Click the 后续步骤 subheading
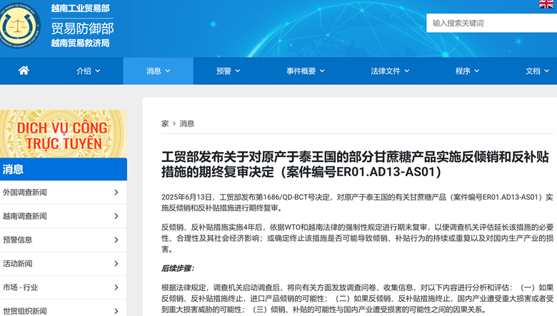Image resolution: width=557 pixels, height=316 pixels. [x=178, y=268]
